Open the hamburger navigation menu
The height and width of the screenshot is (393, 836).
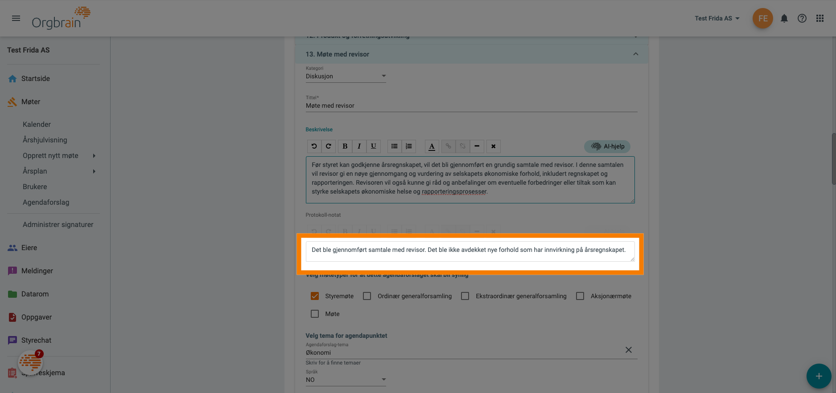(16, 18)
